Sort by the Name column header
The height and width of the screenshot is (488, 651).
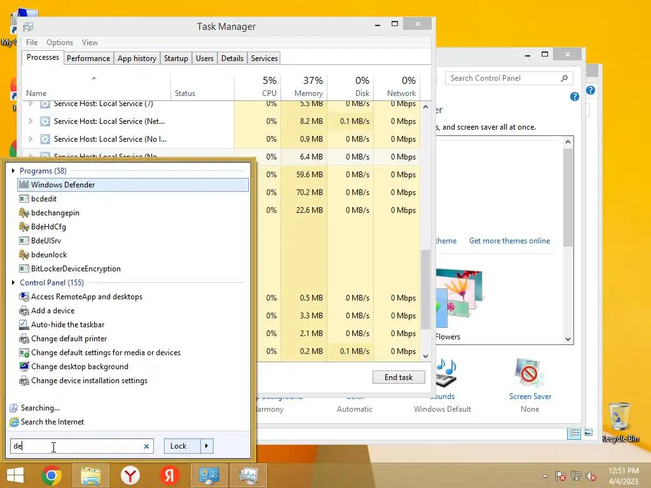pyautogui.click(x=96, y=86)
